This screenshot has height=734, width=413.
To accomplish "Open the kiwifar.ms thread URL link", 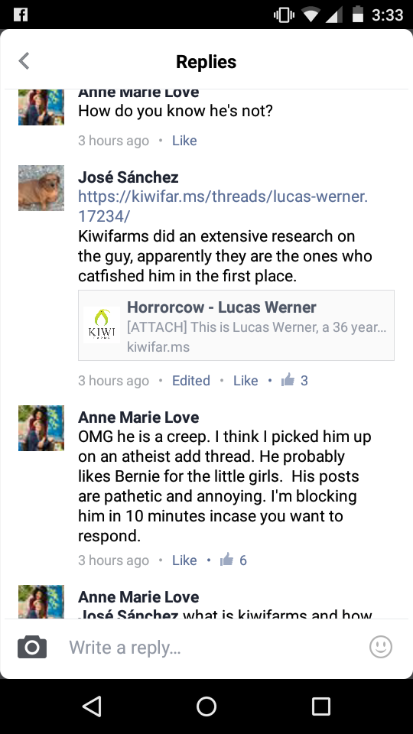I will [223, 206].
